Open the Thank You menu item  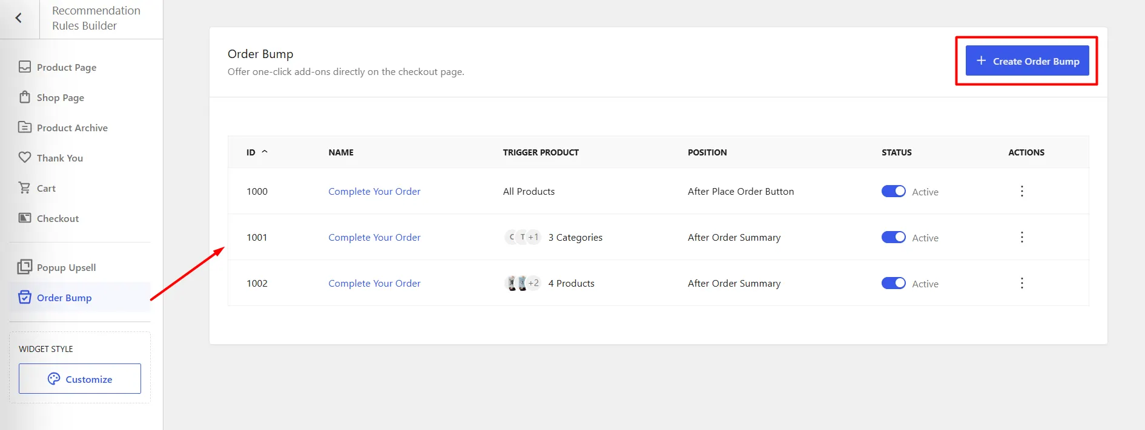tap(80, 158)
